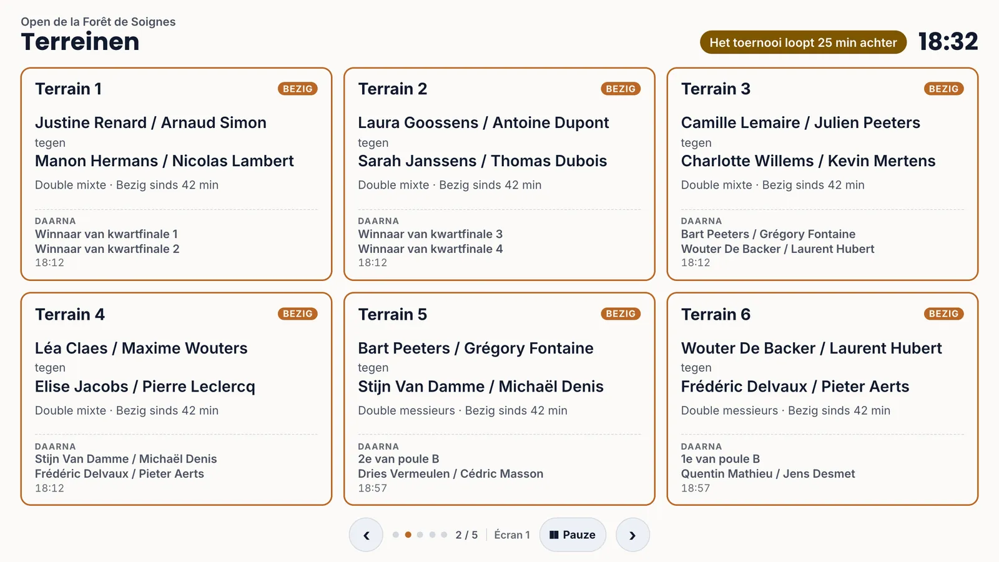The height and width of the screenshot is (562, 999).
Task: Open the Terrain 3 card title
Action: pyautogui.click(x=716, y=89)
